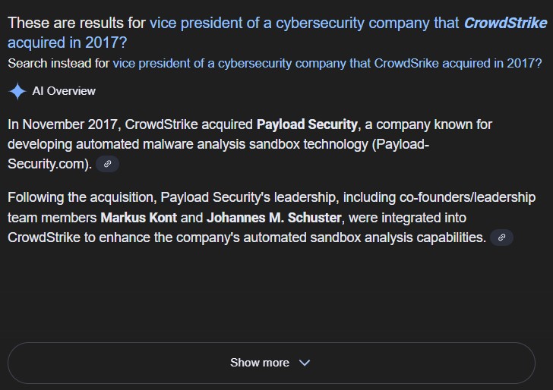Image resolution: width=553 pixels, height=390 pixels.
Task: Click the Show more chevron arrow
Action: [305, 363]
